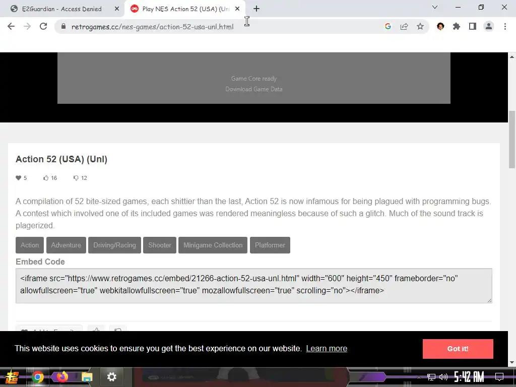Click the network tray icon

coord(431,377)
